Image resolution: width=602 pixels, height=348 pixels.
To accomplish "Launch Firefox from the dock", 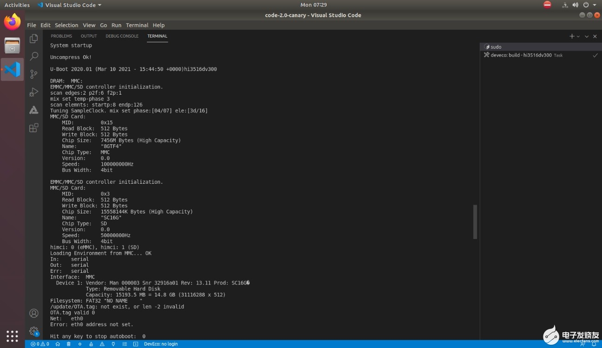I will click(12, 22).
